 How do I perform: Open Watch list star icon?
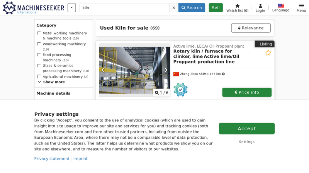click(x=237, y=6)
